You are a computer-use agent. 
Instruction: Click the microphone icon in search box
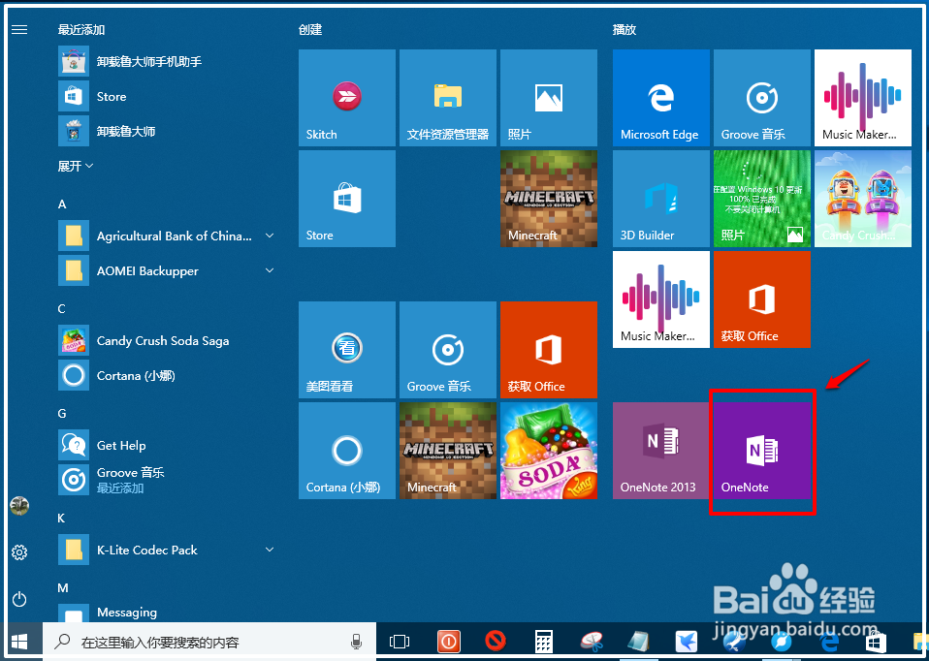pyautogui.click(x=356, y=641)
